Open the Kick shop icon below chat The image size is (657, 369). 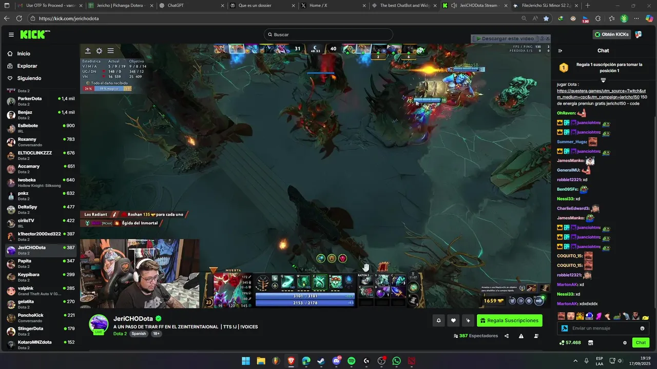coord(591,343)
